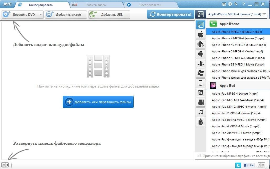Viewport: 270px width, 169px height.
Task: Switch to the Воспроизвести tab
Action: point(150,5)
